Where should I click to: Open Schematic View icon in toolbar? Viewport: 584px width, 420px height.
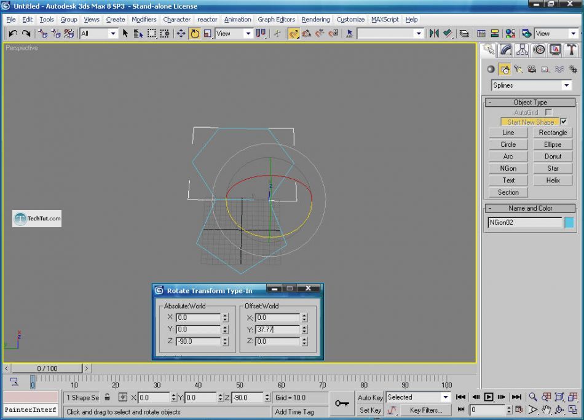pos(495,34)
